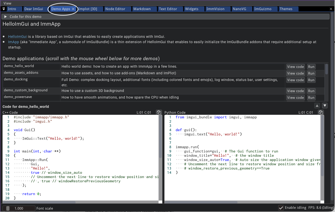Screen dimensions: 335x212
Task: Open the tab overflow chevron at tab bar left
Action: click(3, 9)
